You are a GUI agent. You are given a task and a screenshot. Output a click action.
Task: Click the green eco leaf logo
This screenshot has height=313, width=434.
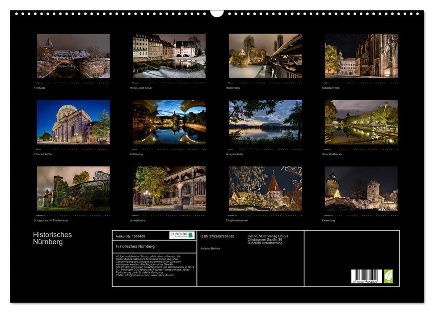click(x=388, y=276)
